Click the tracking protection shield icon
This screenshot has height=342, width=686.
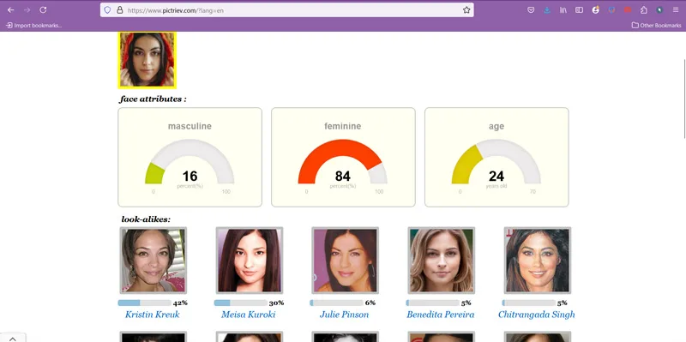tap(107, 10)
